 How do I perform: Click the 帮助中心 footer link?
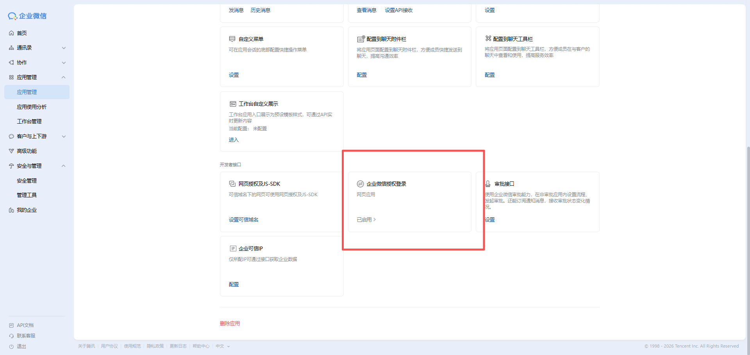[201, 346]
